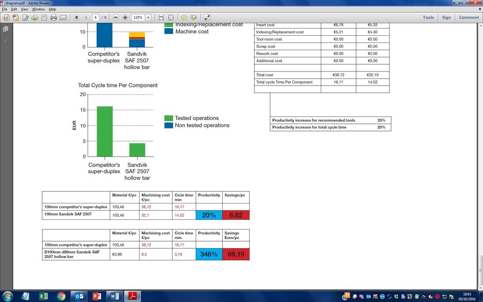Open Notepad from the taskbar
Screen dimensions: 483x302
click(25, 297)
